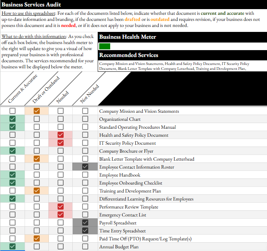267x251 pixels.
Task: Uncheck Needed for Health and Safety Policy Document
Action: point(61,135)
